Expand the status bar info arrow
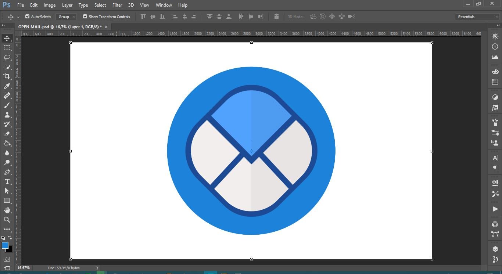The image size is (502, 274). point(97,268)
